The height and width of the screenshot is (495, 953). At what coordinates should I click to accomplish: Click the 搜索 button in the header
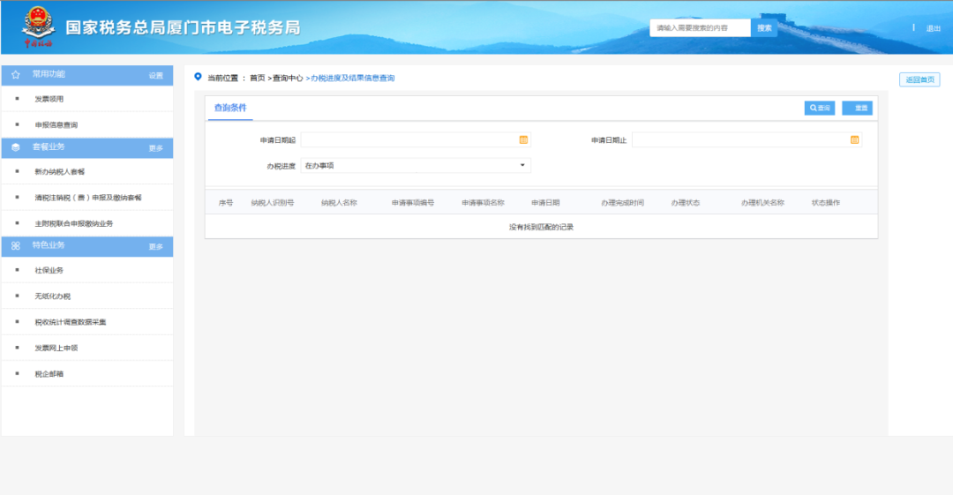tap(764, 28)
